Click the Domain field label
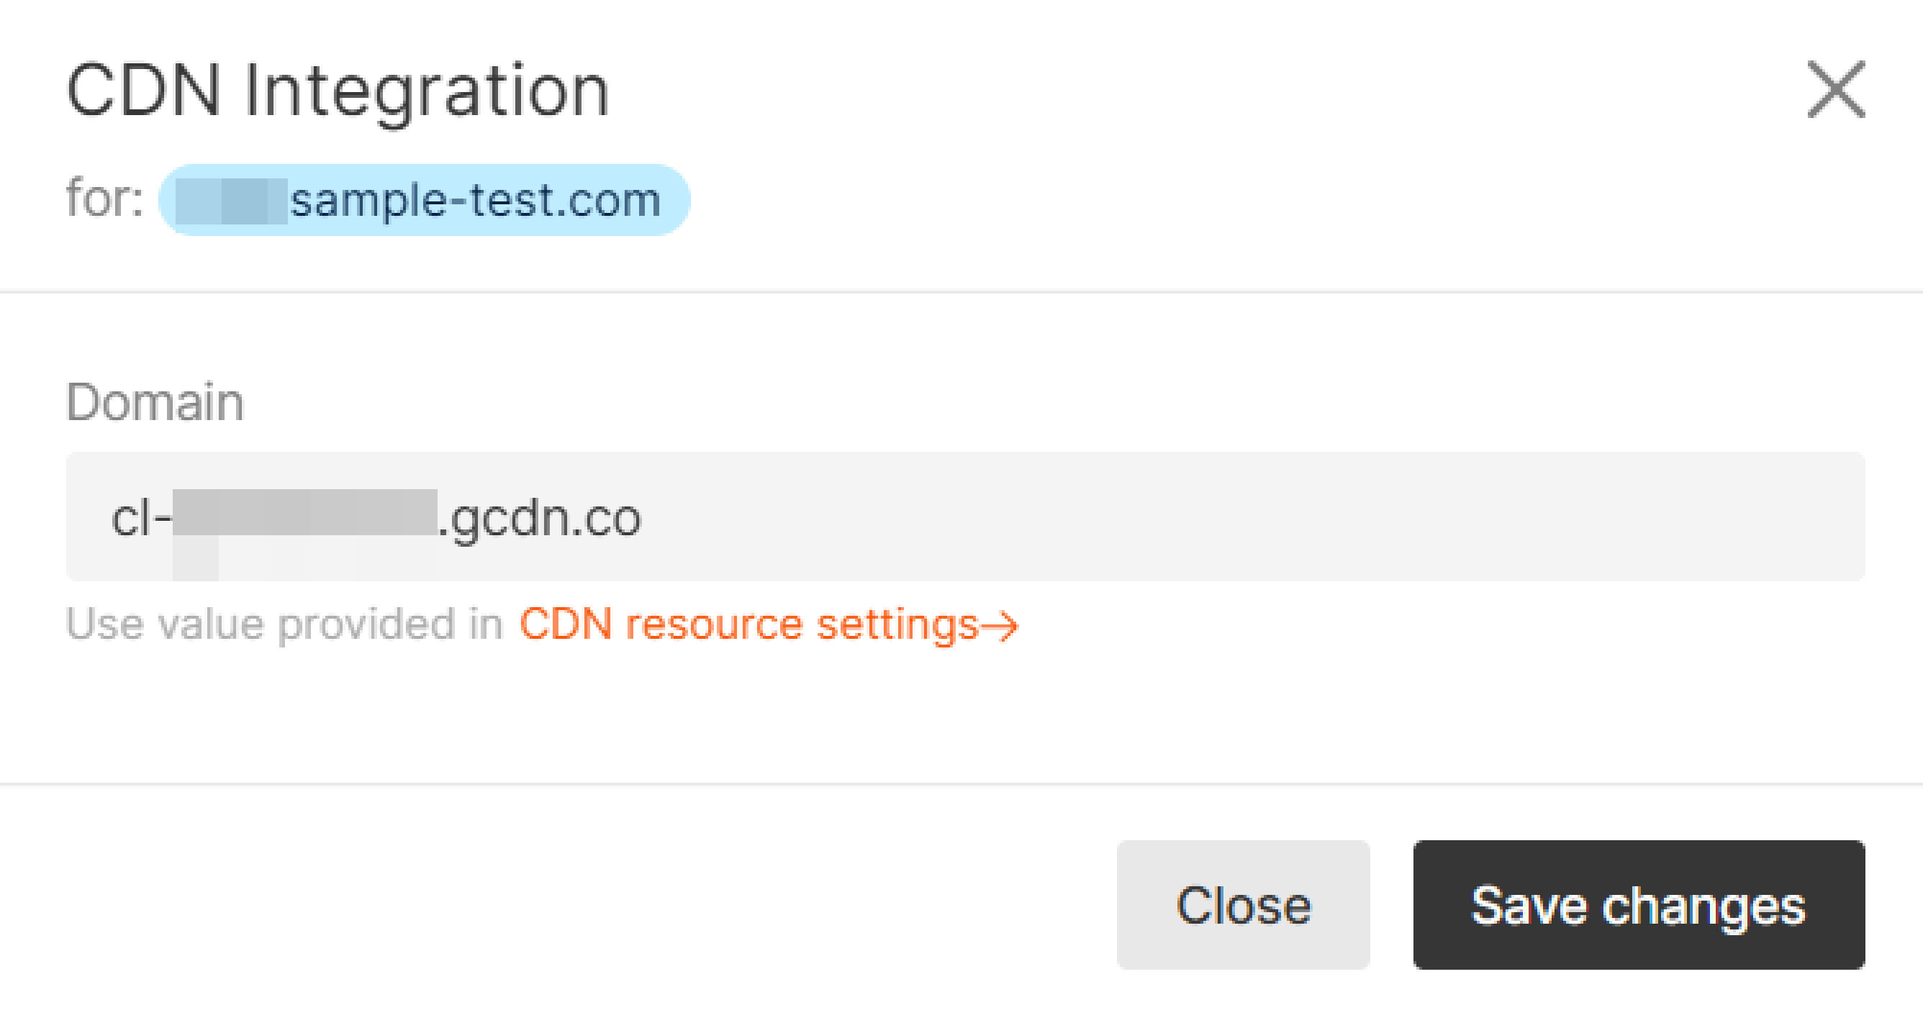This screenshot has width=1923, height=1010. coord(155,402)
